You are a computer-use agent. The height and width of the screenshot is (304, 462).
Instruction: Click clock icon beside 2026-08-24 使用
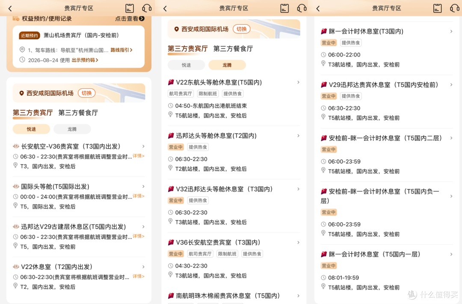point(22,60)
